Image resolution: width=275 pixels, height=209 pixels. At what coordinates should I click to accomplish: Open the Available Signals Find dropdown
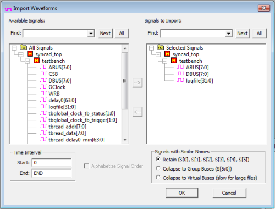click(x=91, y=34)
